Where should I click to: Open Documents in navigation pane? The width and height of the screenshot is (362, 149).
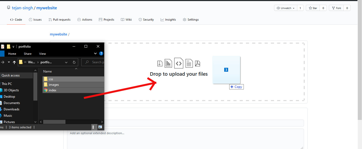tap(12, 103)
